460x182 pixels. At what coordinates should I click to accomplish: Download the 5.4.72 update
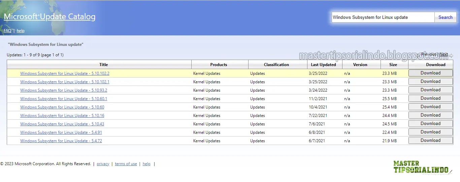pyautogui.click(x=430, y=141)
